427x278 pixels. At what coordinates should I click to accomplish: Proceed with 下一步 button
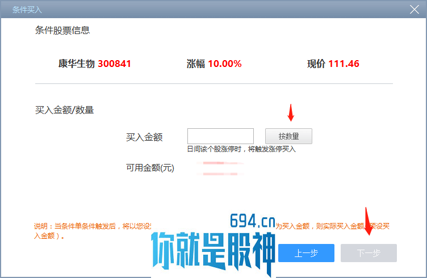(x=369, y=253)
